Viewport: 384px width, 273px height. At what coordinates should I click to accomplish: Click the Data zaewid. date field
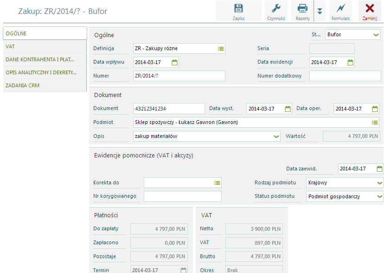click(360, 169)
